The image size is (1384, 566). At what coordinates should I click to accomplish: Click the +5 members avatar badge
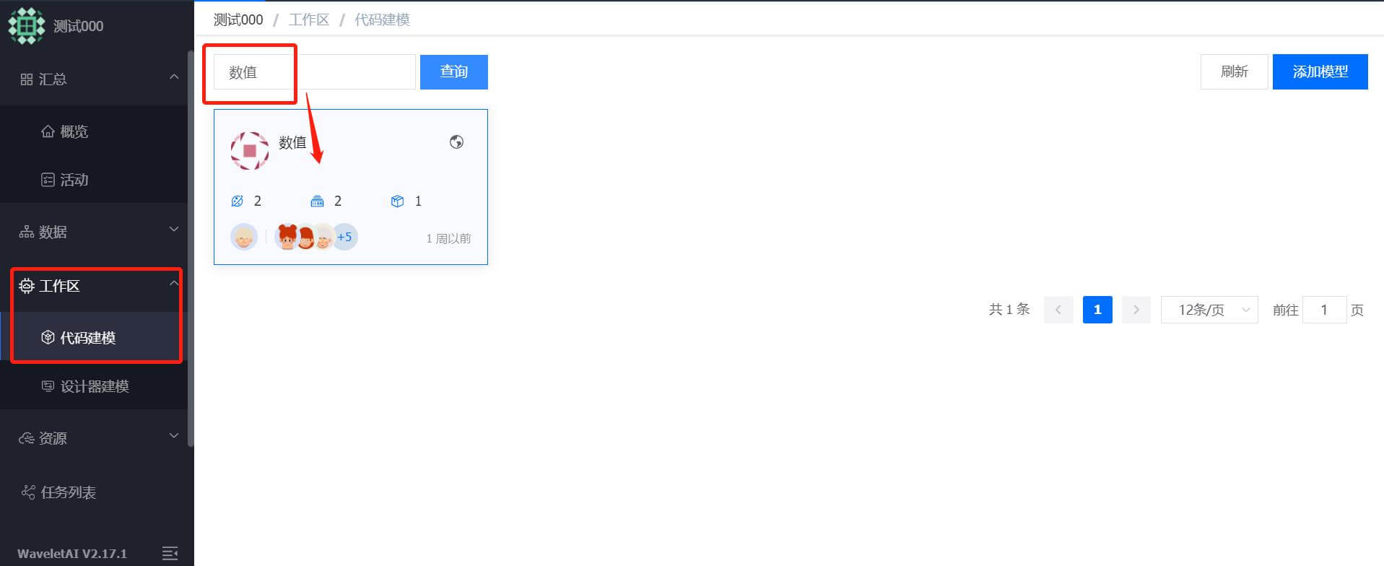[x=344, y=237]
